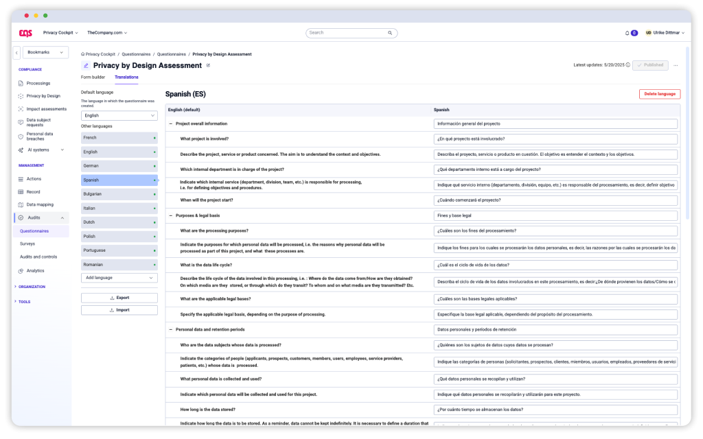Open Analytics from the sidebar
703x439 pixels.
(x=35, y=270)
